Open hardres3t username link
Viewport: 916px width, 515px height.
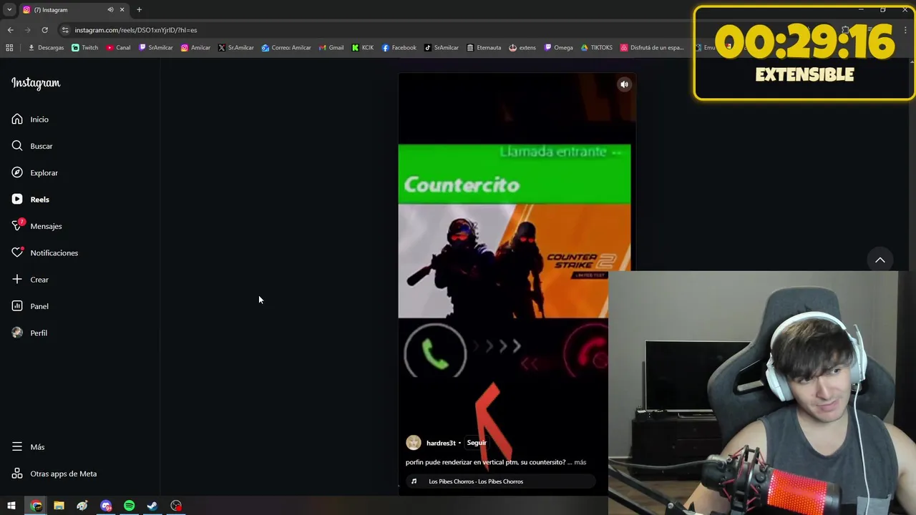tap(441, 443)
